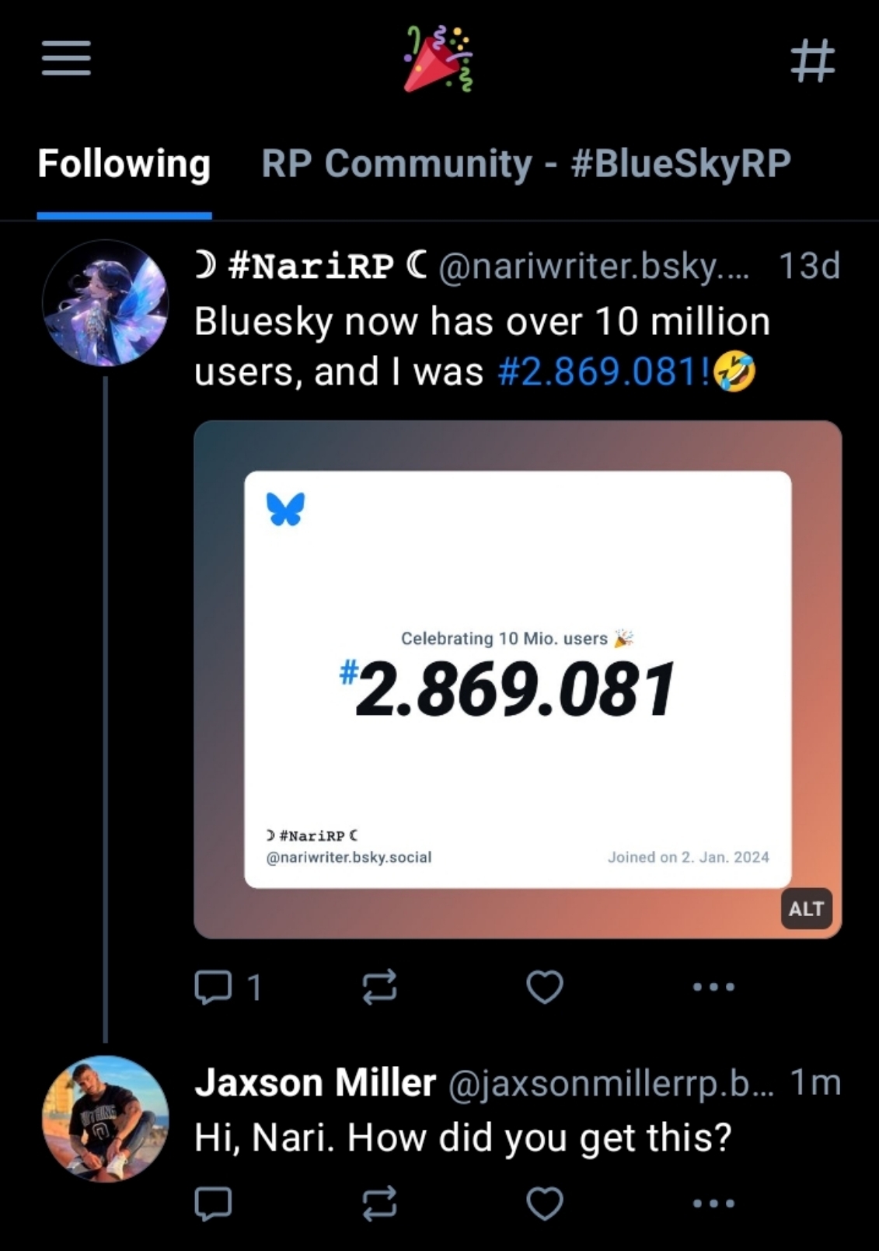Tap the party popper logo icon

click(438, 59)
